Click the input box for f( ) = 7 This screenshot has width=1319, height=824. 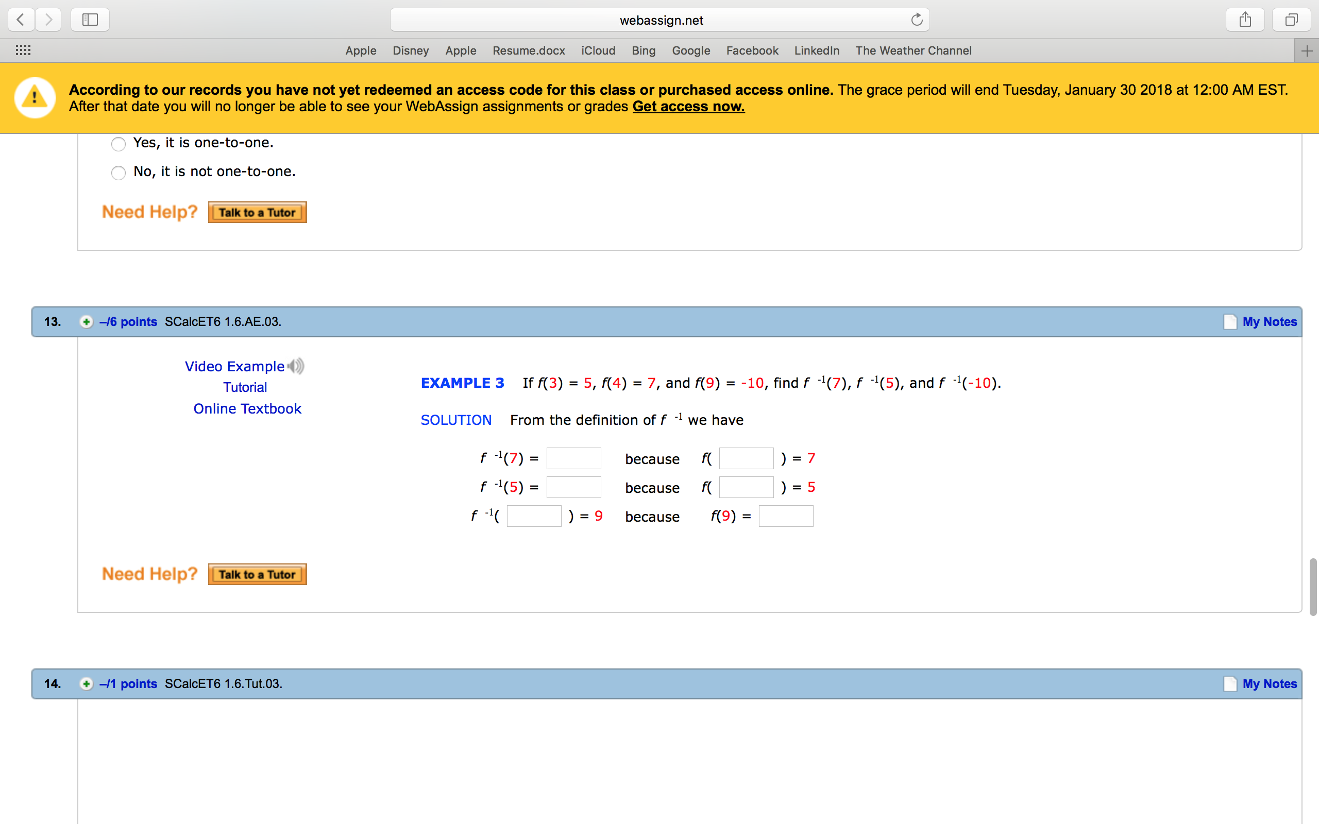pyautogui.click(x=746, y=458)
